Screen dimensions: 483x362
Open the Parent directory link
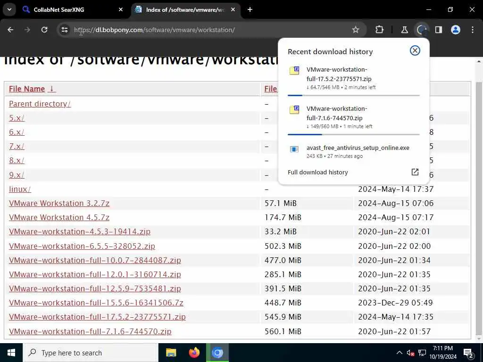(x=40, y=104)
